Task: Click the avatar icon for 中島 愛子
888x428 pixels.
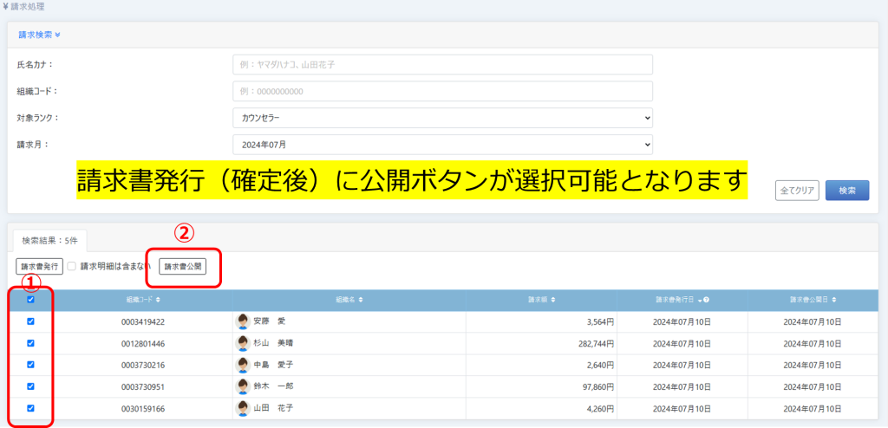Action: coord(243,365)
